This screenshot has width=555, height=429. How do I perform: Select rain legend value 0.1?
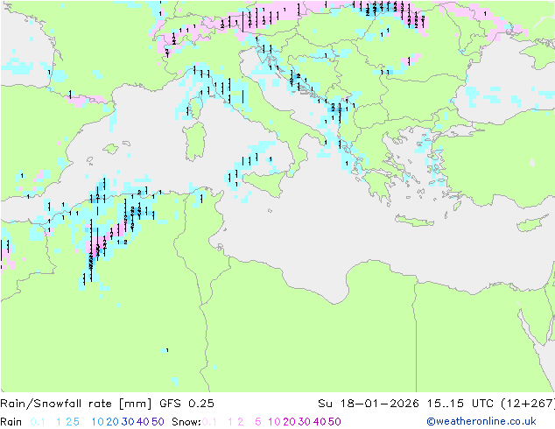coord(38,422)
